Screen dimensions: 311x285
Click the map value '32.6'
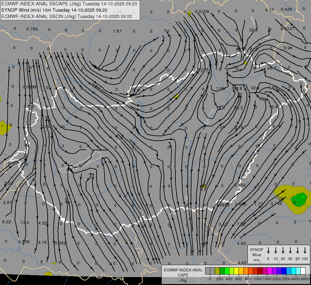coord(253,30)
